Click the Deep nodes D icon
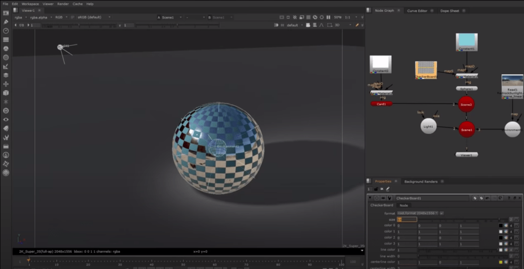Viewport: 524px width, 269px height. 6,110
